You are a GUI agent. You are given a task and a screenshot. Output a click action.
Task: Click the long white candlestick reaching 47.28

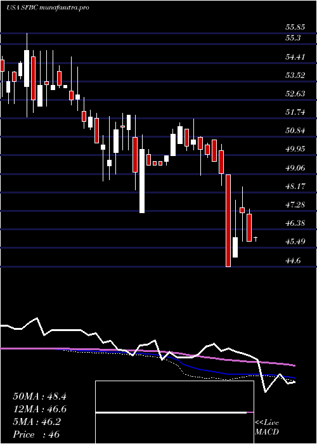point(142,181)
